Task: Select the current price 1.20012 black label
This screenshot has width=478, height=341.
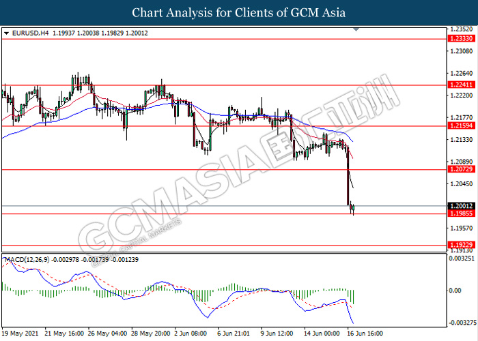Action: click(462, 206)
